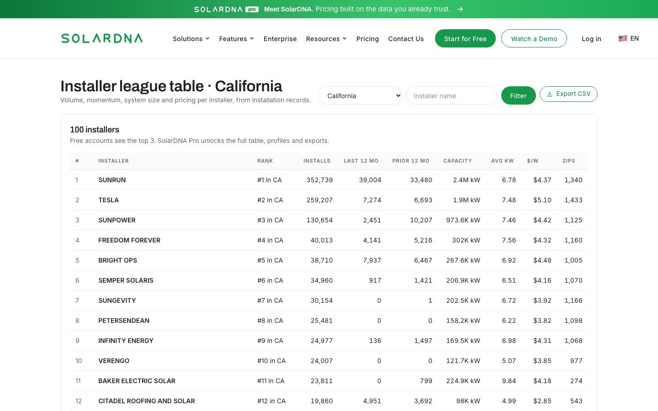Viewport: 658px width, 411px height.
Task: Apply the Filter button
Action: 518,95
